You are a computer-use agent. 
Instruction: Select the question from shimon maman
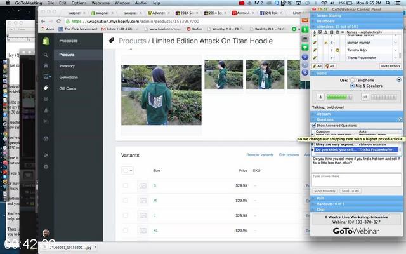click(355, 144)
